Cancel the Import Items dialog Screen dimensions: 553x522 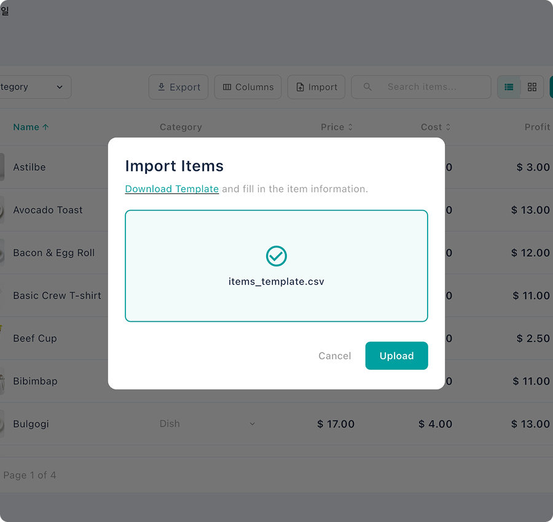click(335, 356)
